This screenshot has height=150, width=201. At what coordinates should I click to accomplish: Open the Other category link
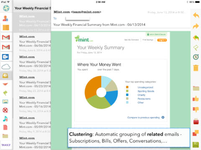pos(141,102)
